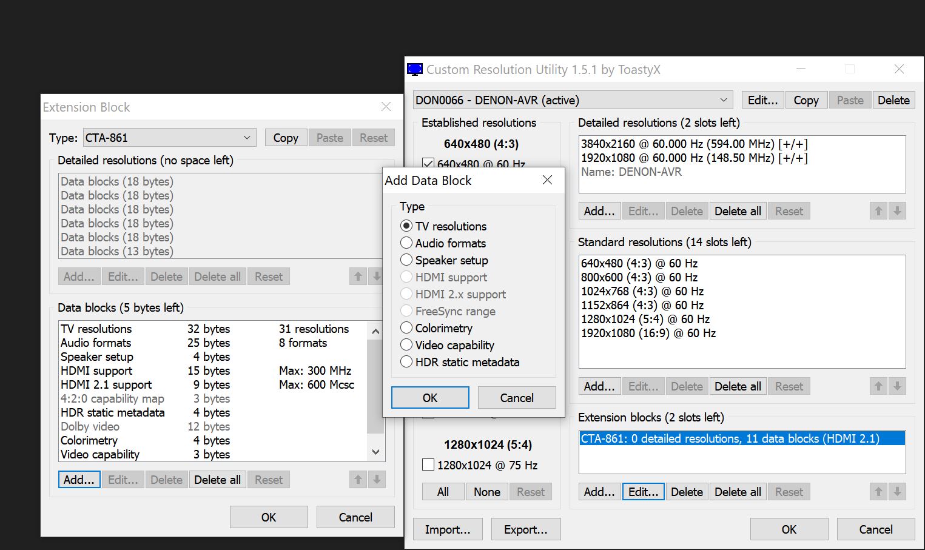Click the down arrow in Data blocks section

coord(377,480)
